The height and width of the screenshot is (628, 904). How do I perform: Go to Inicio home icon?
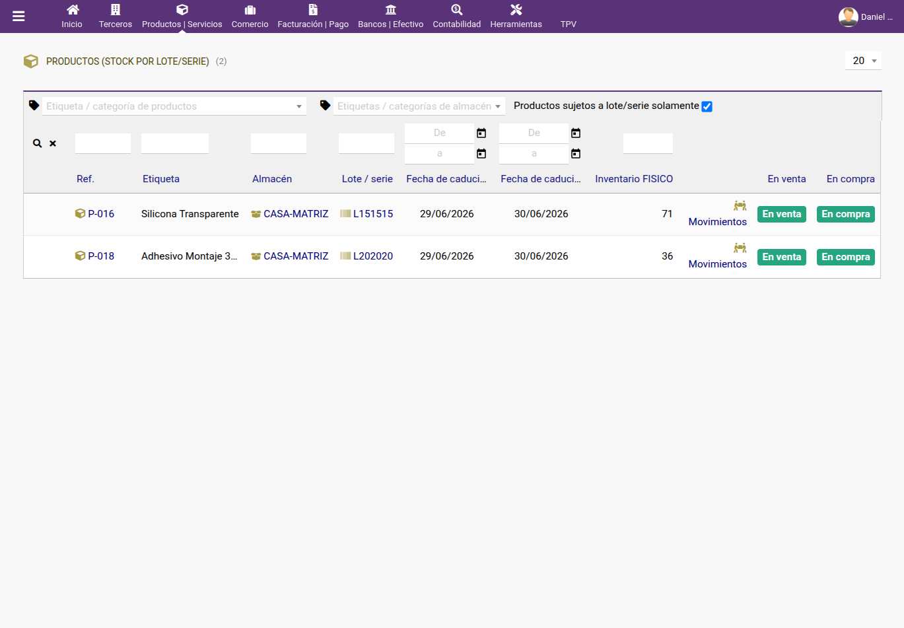coord(73,10)
